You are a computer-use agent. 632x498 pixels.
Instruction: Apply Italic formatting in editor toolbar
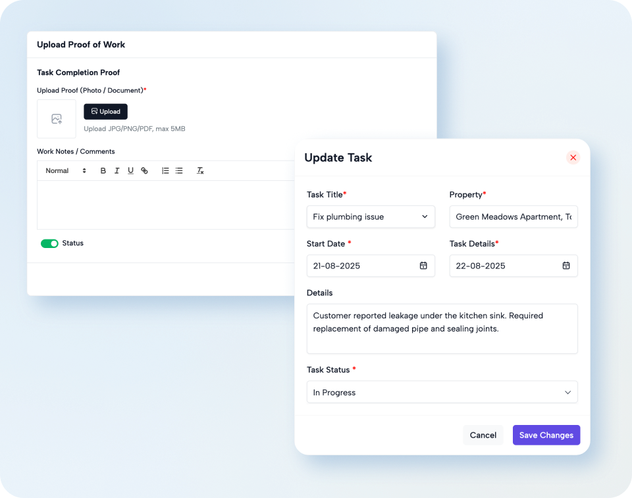tap(117, 171)
